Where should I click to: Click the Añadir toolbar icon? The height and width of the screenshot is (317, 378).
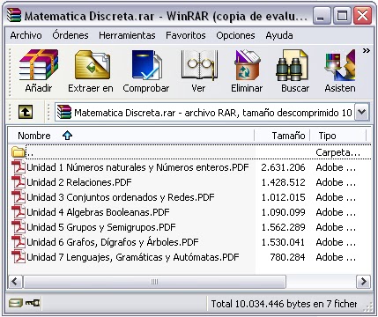[x=39, y=65]
